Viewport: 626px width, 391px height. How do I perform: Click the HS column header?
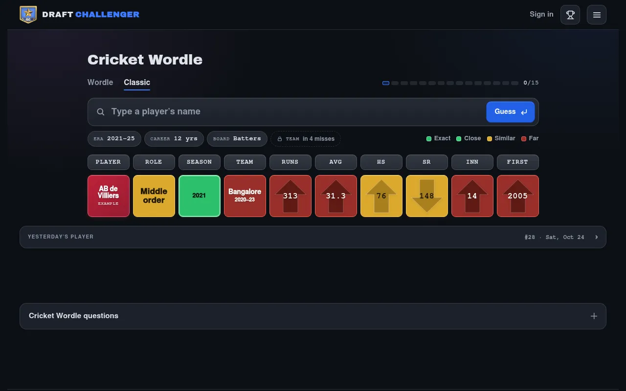(x=381, y=162)
